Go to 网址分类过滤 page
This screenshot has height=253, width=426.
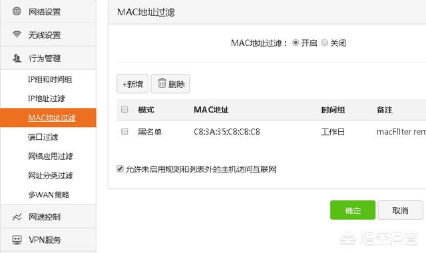click(x=51, y=176)
